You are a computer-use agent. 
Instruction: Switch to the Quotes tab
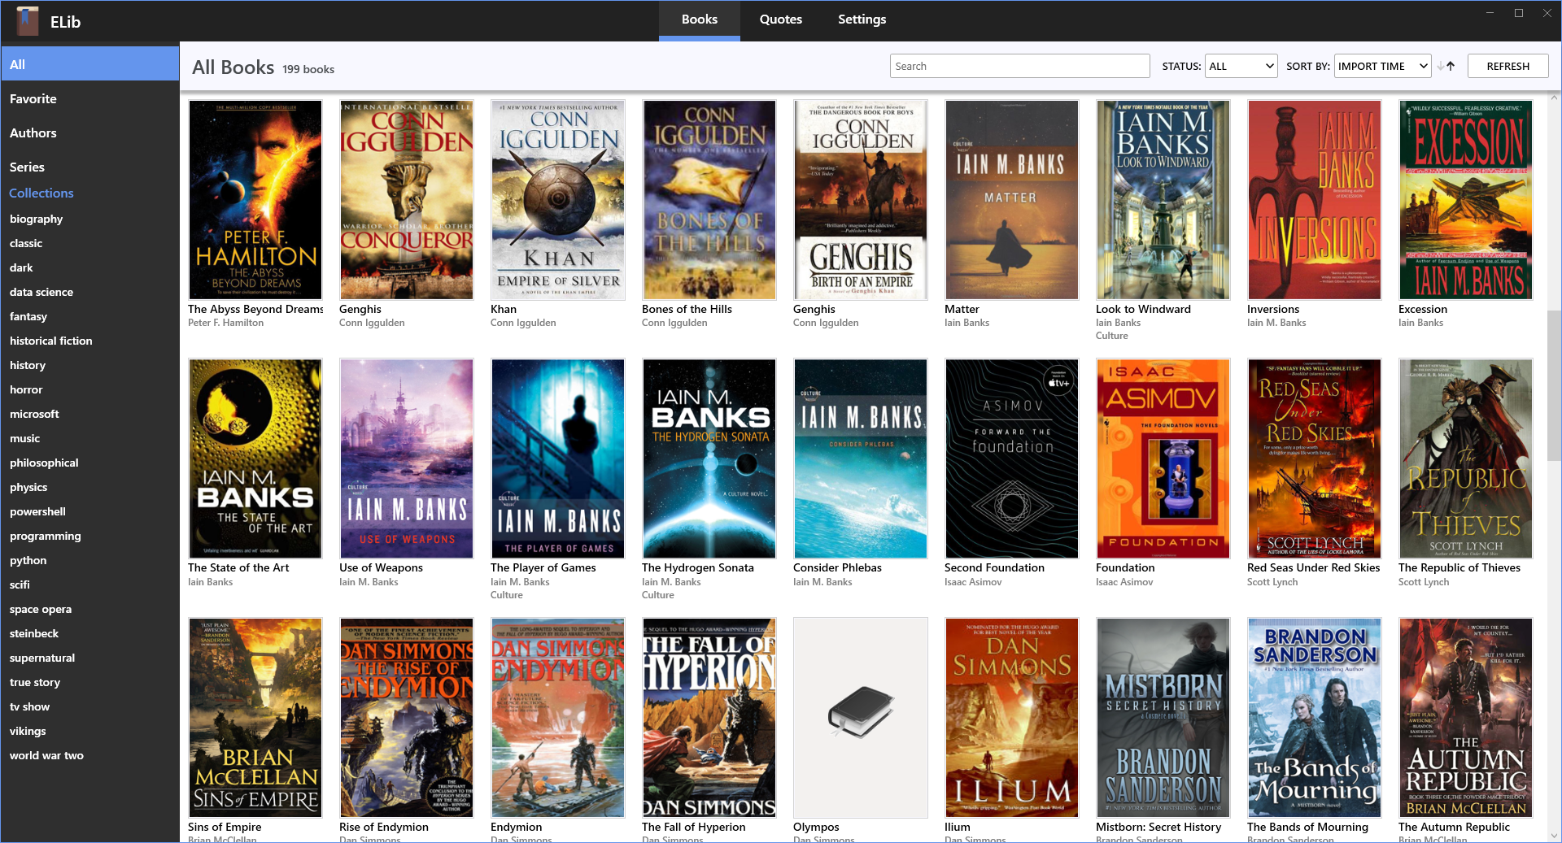click(x=781, y=20)
